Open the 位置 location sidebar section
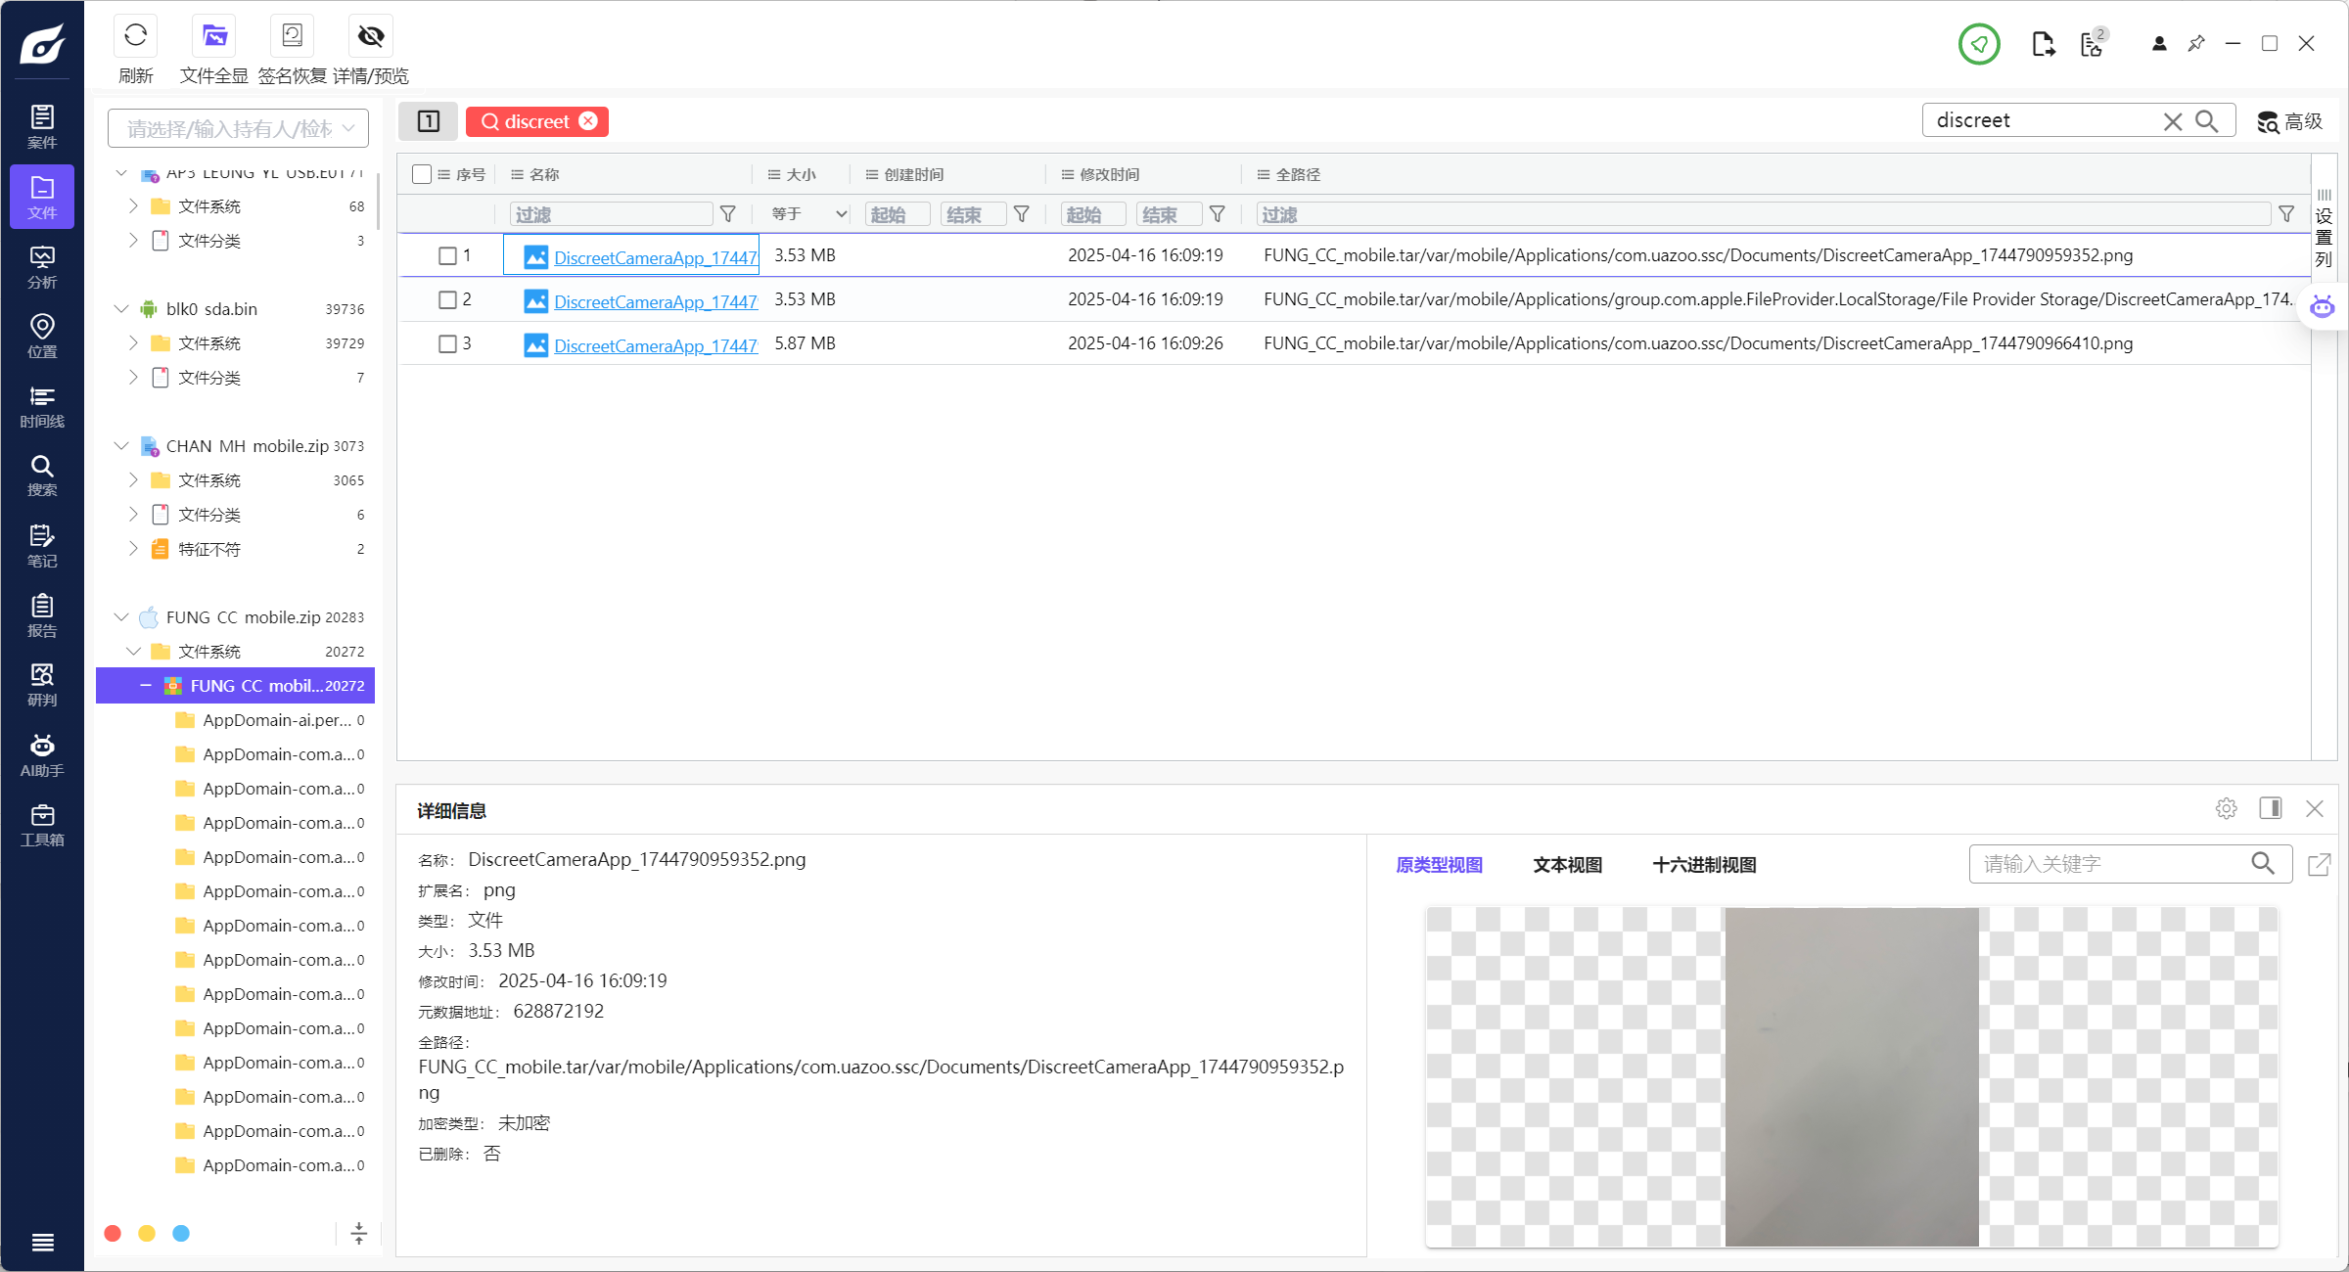Image resolution: width=2349 pixels, height=1272 pixels. pos(42,337)
